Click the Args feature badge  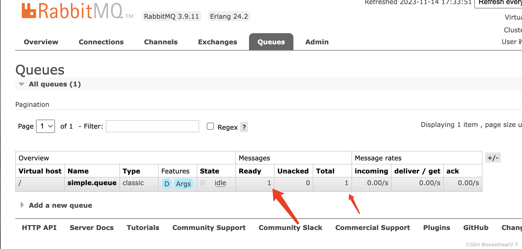pyautogui.click(x=183, y=184)
